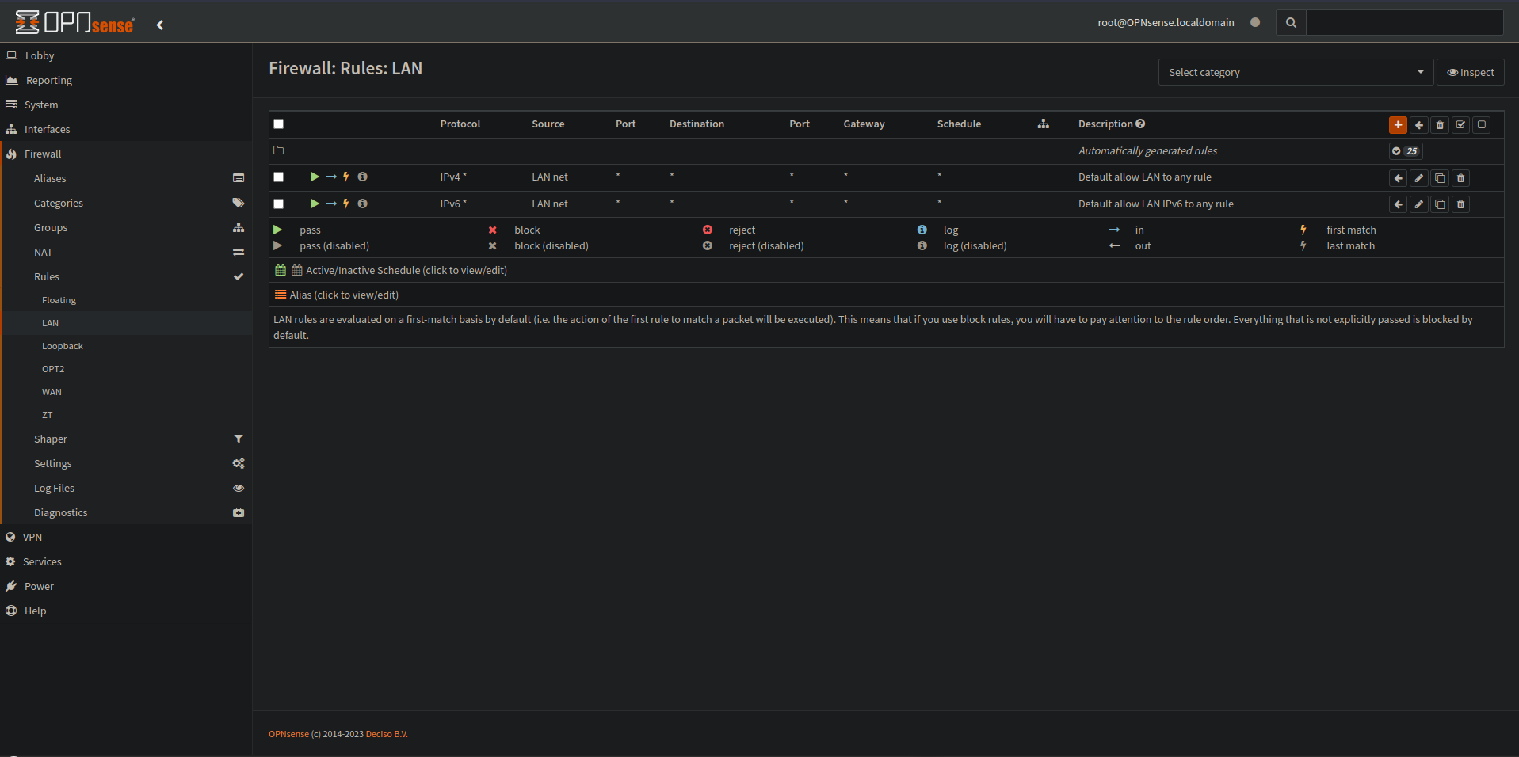Click the status circle beside root@OPNsense.localdomain
1519x757 pixels.
[1255, 22]
